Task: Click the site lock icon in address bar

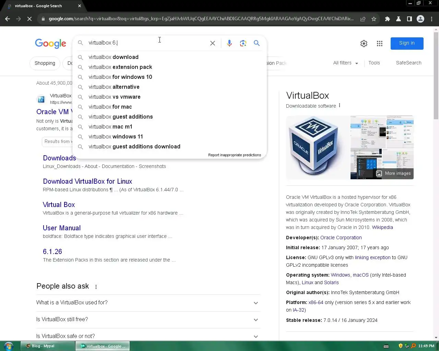Action: (x=43, y=19)
